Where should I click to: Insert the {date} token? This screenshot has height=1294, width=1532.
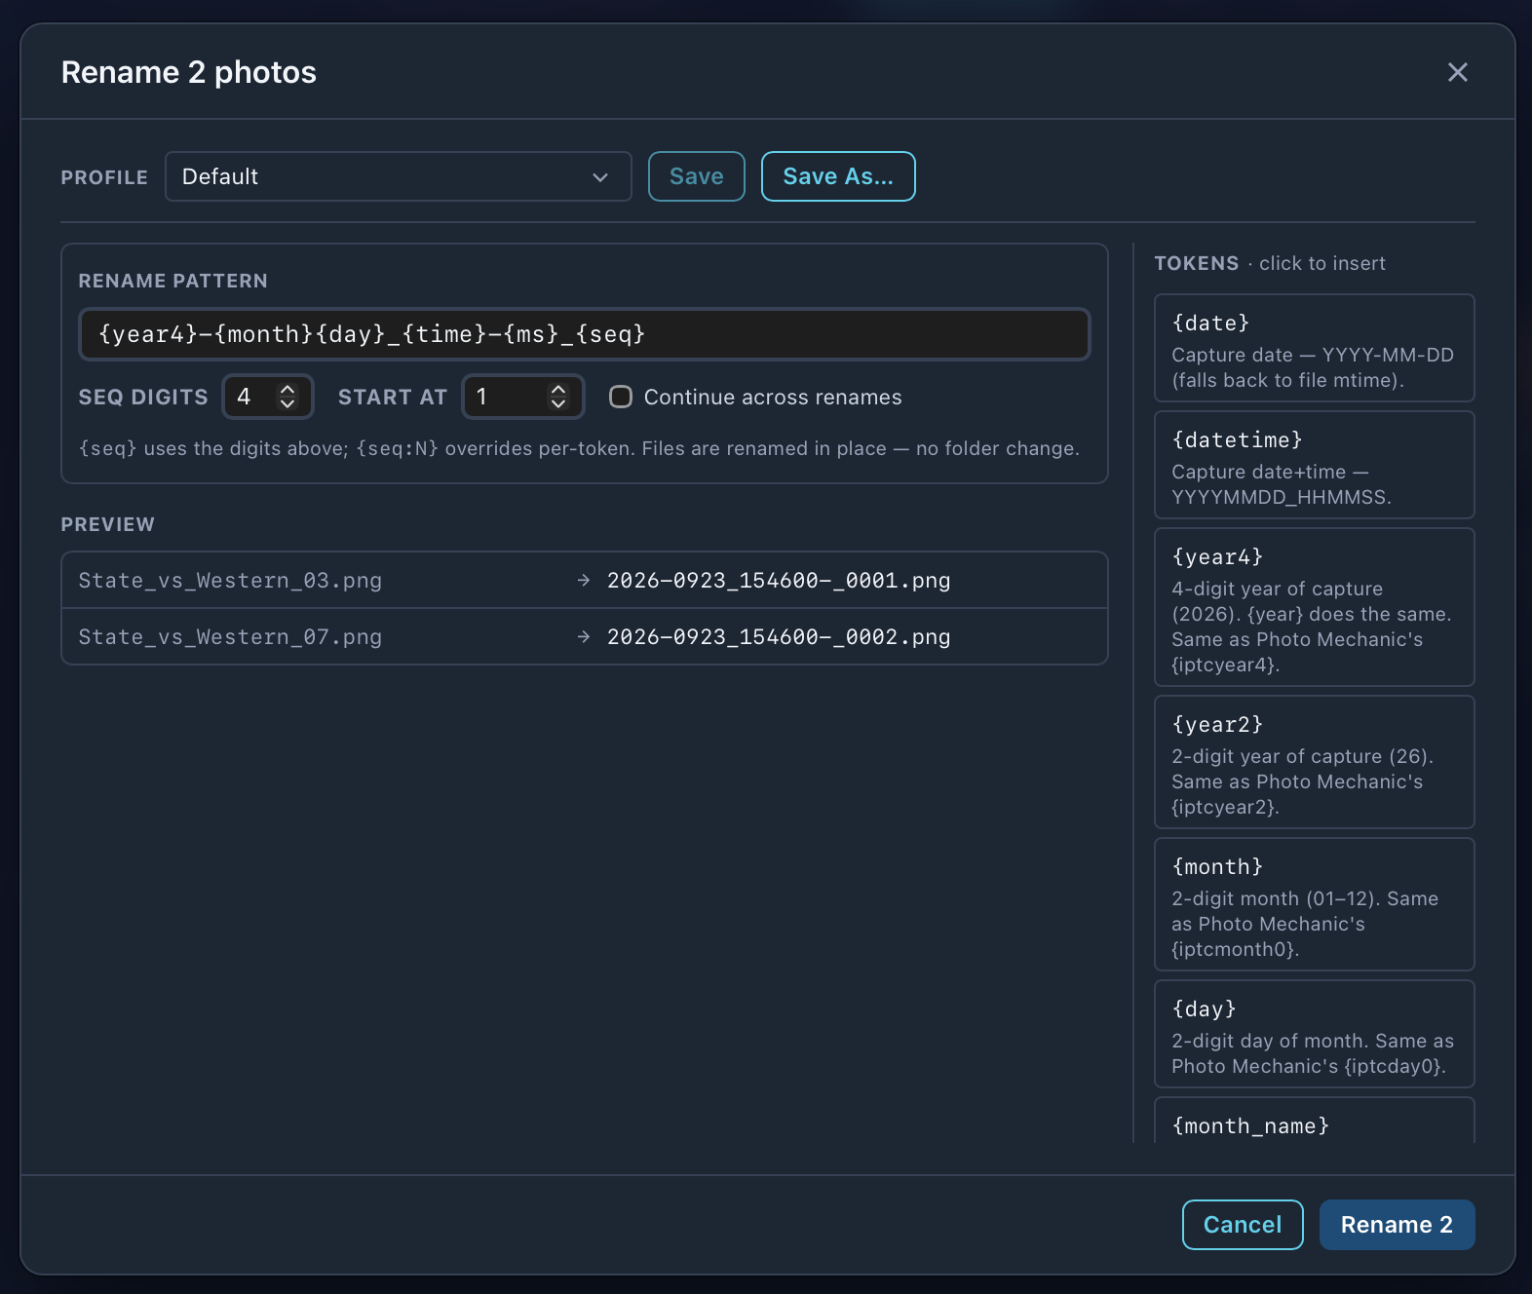coord(1314,348)
